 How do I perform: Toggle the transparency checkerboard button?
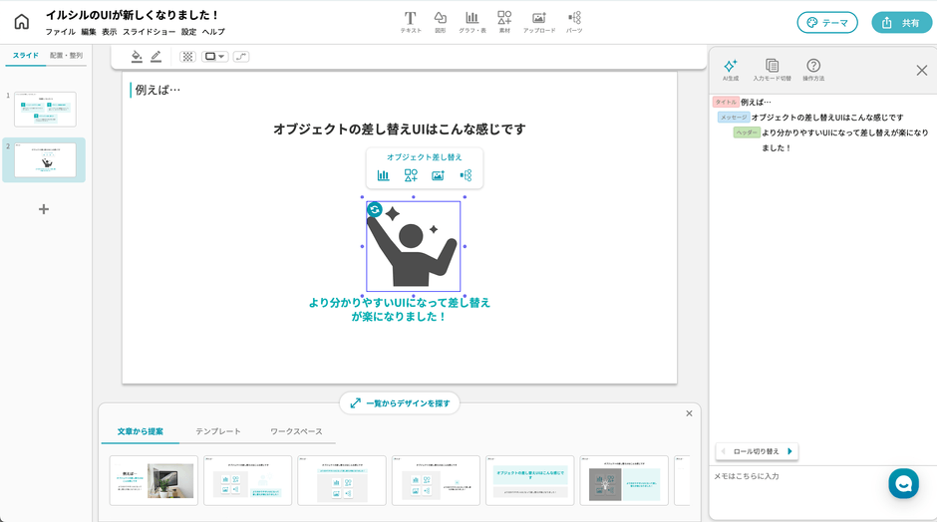186,57
